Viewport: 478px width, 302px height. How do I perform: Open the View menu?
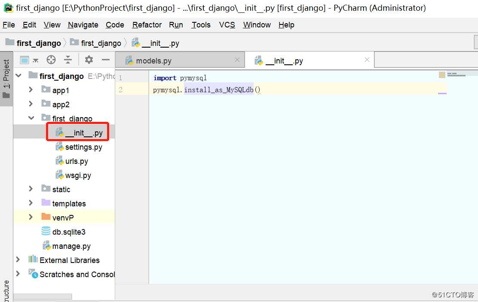52,25
